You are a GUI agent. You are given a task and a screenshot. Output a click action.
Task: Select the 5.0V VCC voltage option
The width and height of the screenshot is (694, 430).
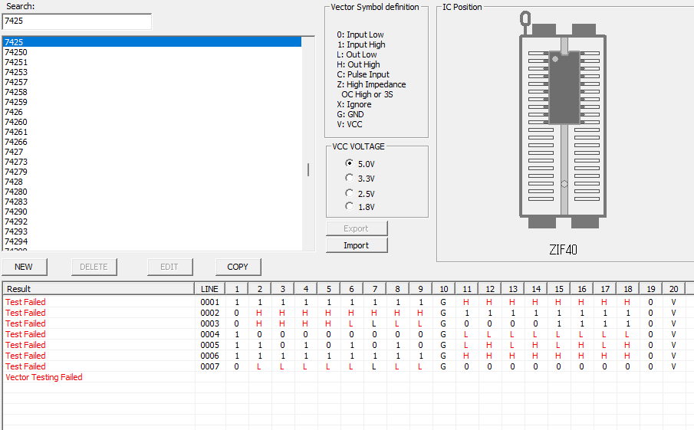click(x=350, y=163)
